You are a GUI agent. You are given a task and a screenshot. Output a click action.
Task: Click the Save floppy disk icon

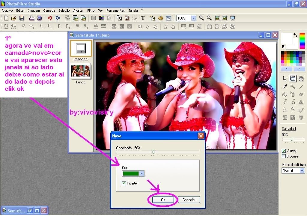[x=22, y=18]
